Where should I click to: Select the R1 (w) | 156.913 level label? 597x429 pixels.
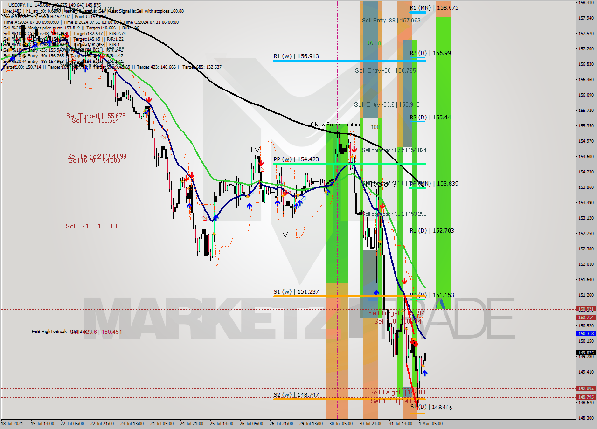(x=296, y=56)
